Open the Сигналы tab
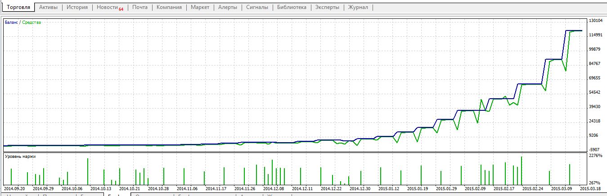This screenshot has height=196, width=607. coord(257,8)
